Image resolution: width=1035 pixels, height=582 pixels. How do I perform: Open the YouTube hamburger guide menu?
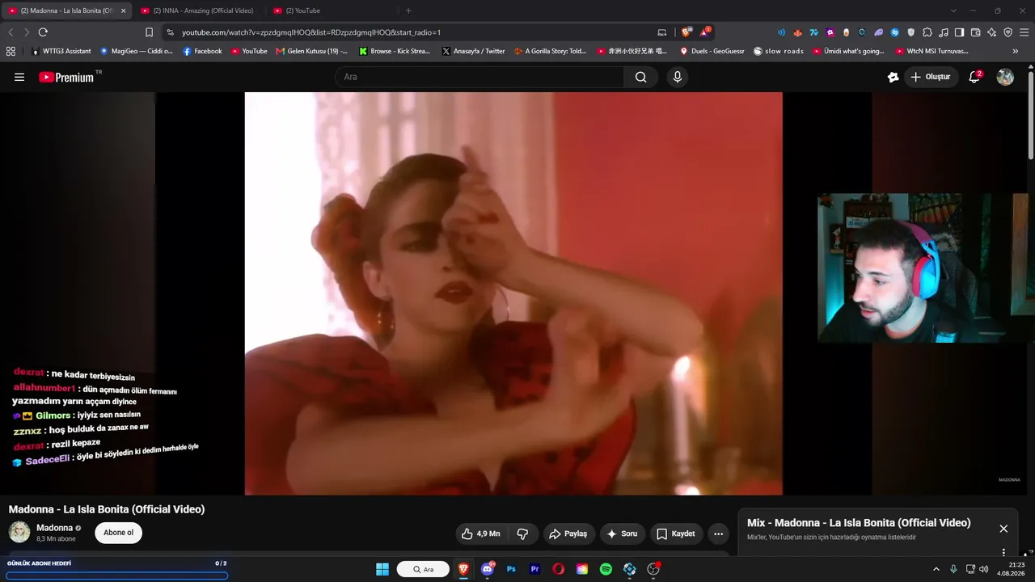click(x=19, y=77)
